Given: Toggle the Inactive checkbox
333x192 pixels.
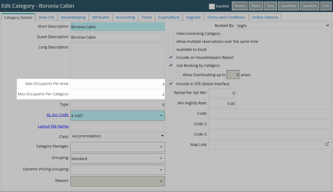Looking at the screenshot, I should coord(212,6).
